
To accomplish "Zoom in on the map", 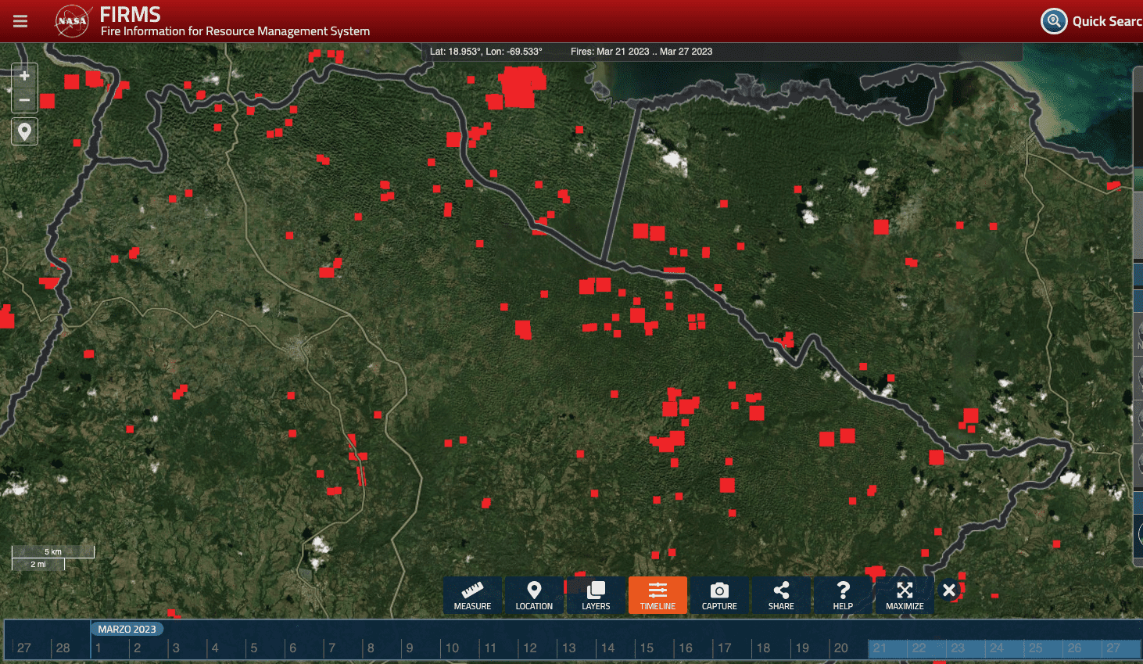I will [24, 76].
